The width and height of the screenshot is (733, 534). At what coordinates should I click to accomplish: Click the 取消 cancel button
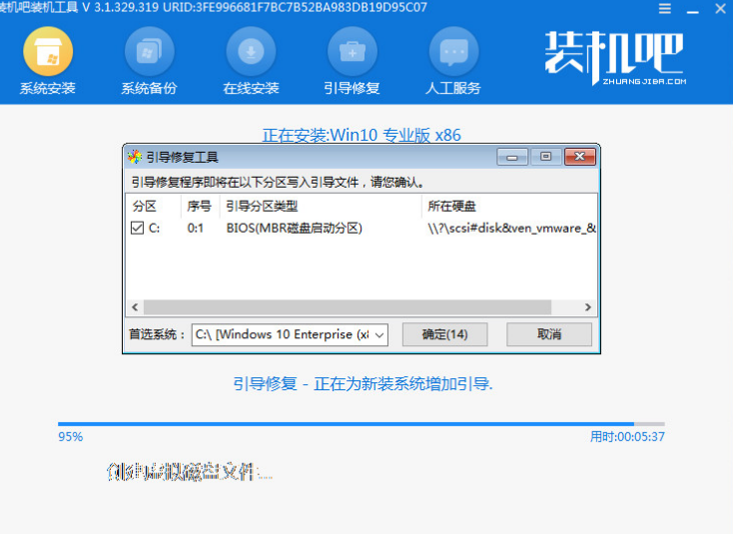[x=549, y=334]
